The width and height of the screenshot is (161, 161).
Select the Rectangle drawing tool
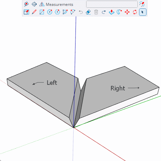coord(42,12)
